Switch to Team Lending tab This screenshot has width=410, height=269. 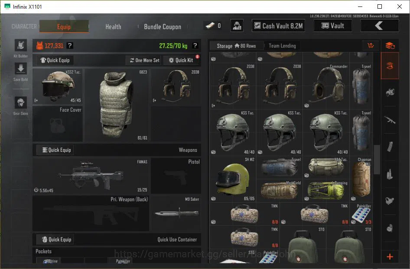tap(283, 46)
